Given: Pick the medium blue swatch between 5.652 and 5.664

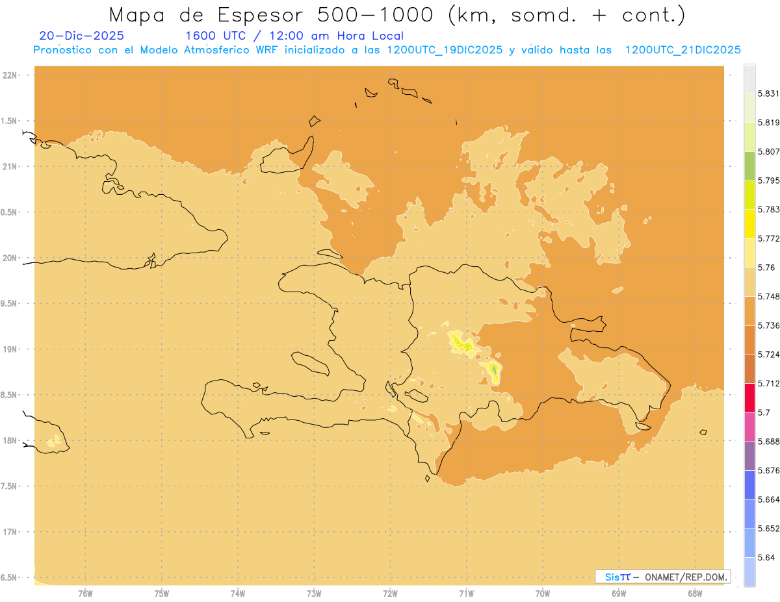Looking at the screenshot, I should [749, 514].
